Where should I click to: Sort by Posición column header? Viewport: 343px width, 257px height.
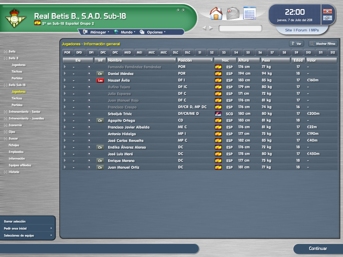pos(195,60)
